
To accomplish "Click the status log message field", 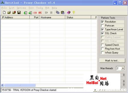I will pos(47,90).
